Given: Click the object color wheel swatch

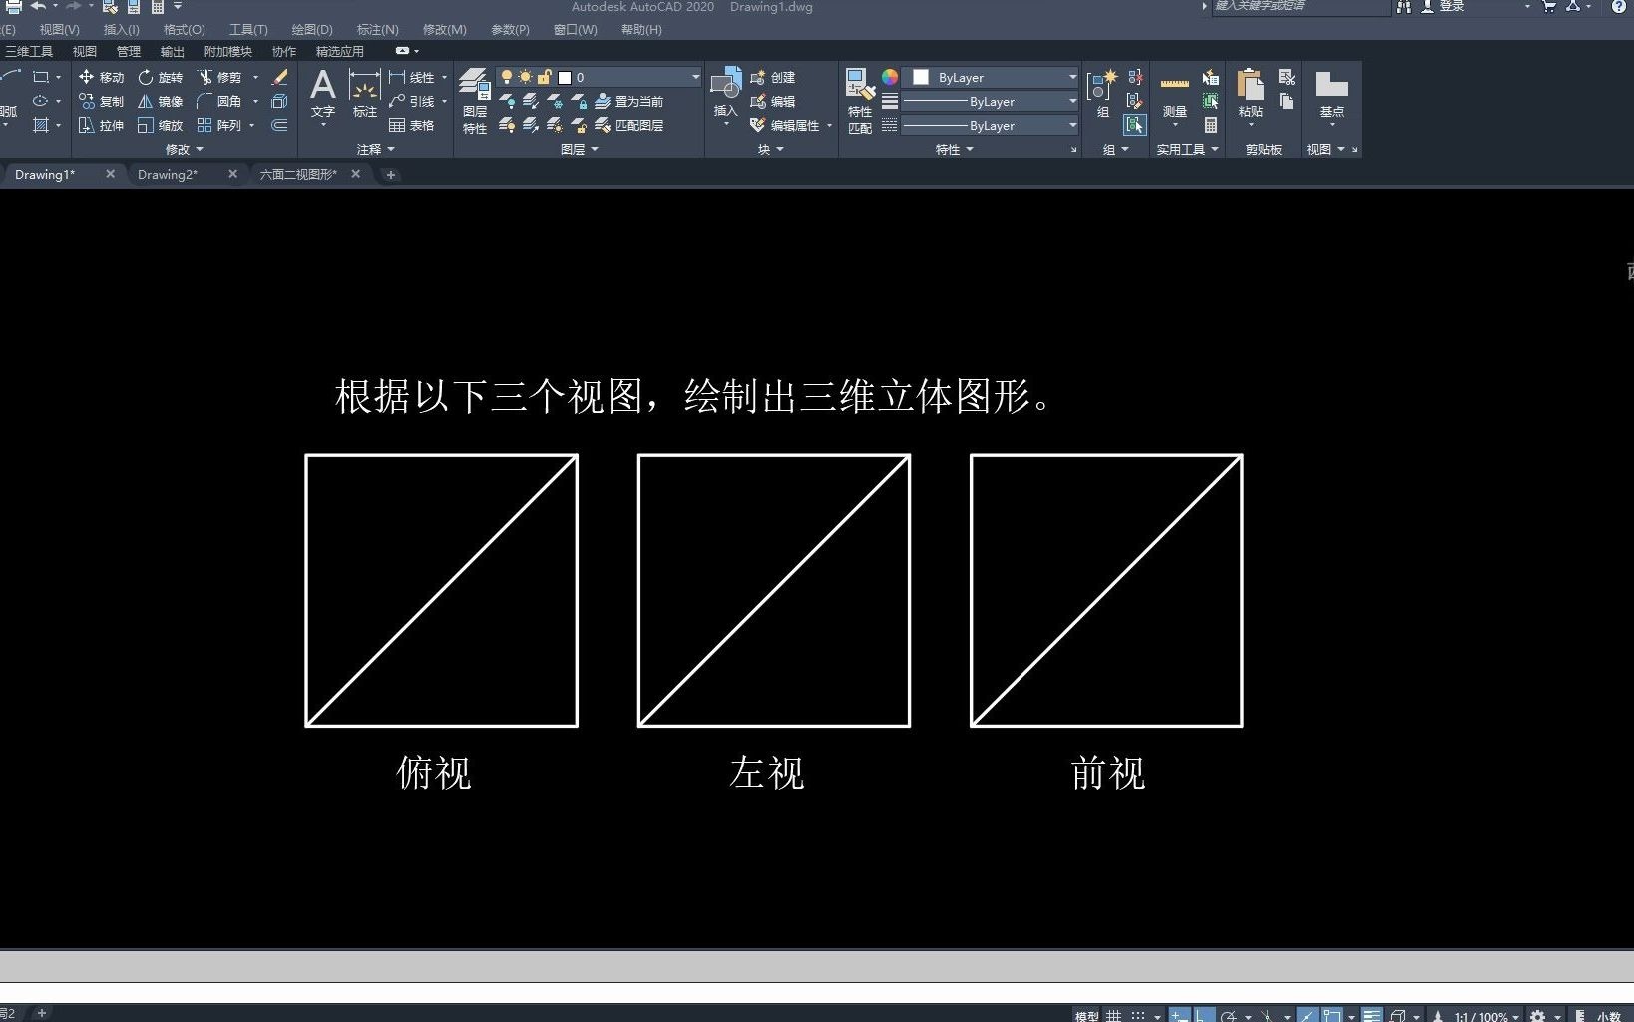Looking at the screenshot, I should (890, 77).
